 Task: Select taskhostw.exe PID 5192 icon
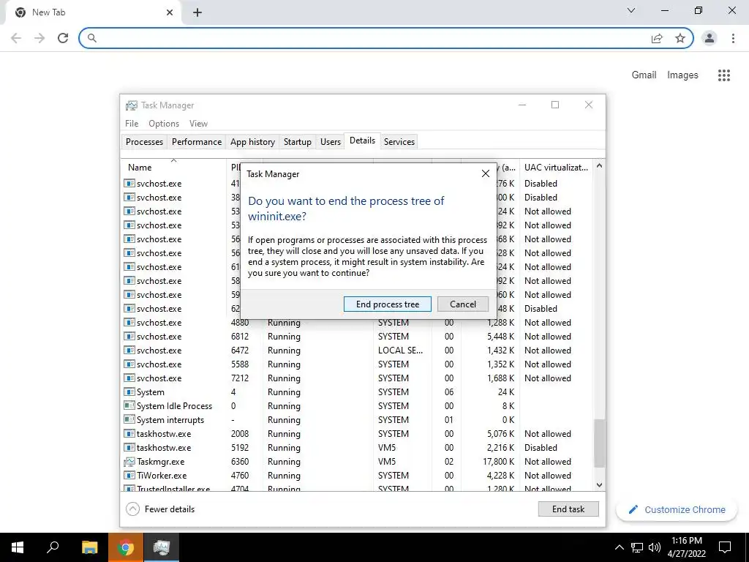click(x=129, y=447)
